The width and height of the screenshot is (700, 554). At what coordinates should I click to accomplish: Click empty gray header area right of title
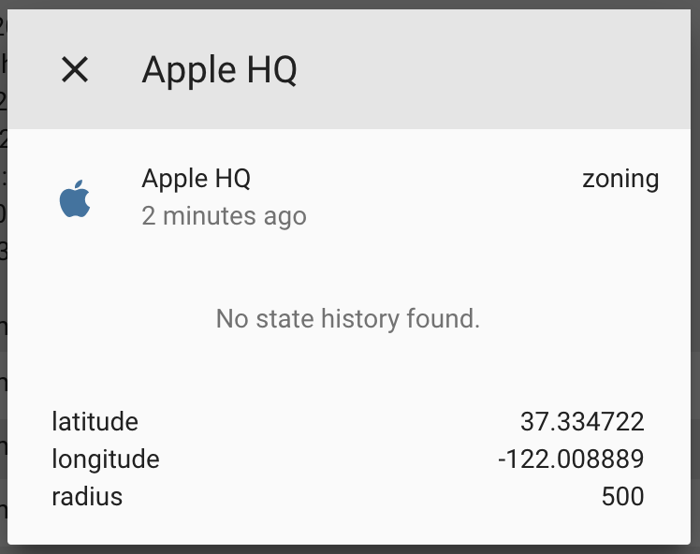[491, 69]
